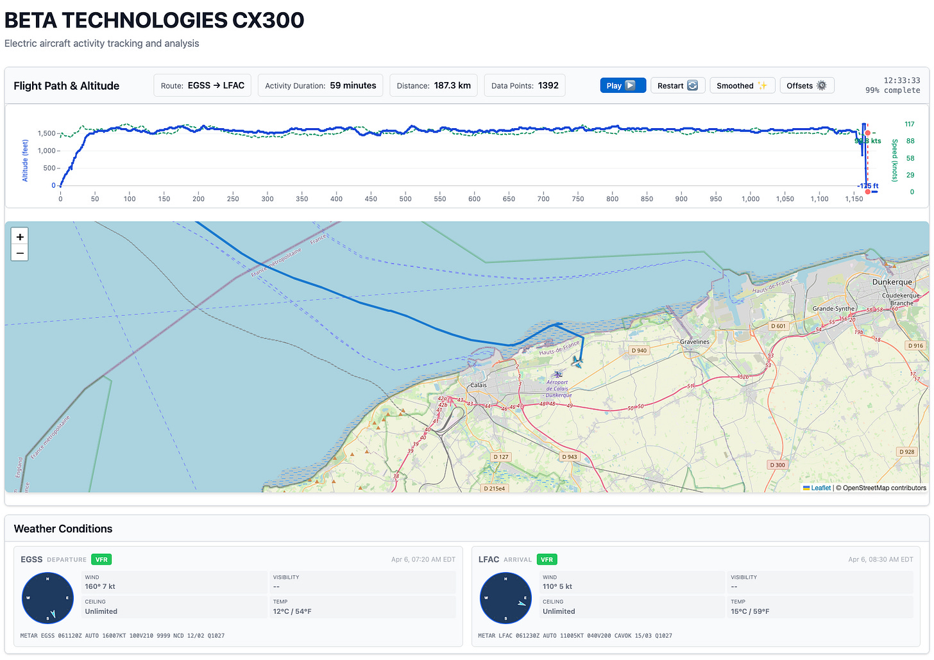Zoom in on the map
Viewport: 934px width, 660px height.
coord(20,236)
